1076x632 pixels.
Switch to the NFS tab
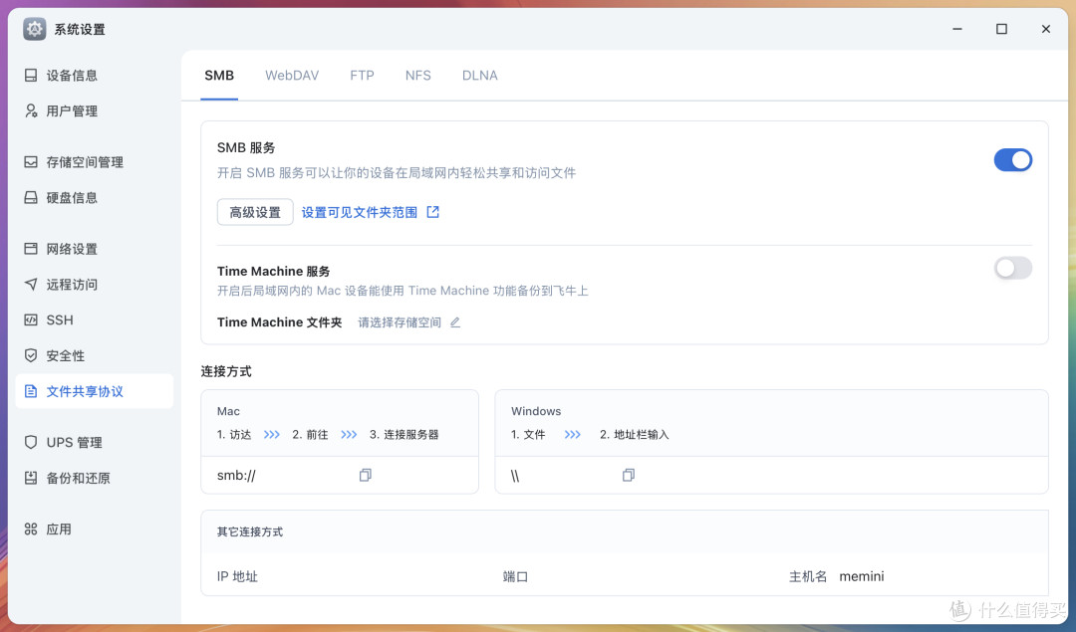click(417, 76)
